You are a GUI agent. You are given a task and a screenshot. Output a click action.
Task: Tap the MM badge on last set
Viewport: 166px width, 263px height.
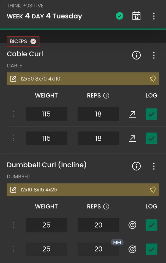(x=117, y=242)
